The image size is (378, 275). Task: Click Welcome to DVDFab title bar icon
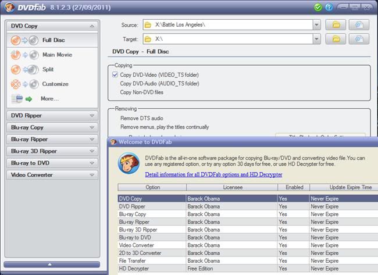(x=113, y=142)
